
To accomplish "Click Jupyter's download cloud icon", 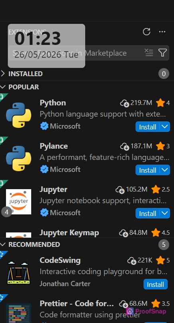I will tap(120, 190).
